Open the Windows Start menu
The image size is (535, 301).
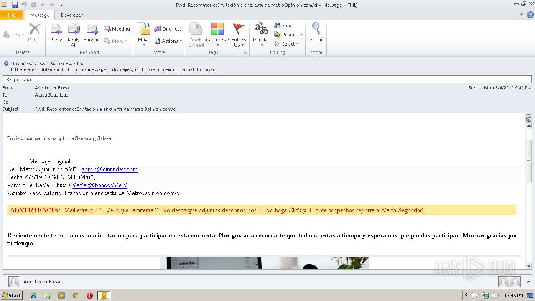click(x=12, y=296)
